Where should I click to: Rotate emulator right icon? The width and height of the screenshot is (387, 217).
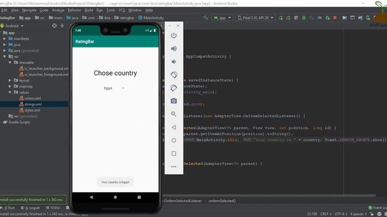point(174,88)
